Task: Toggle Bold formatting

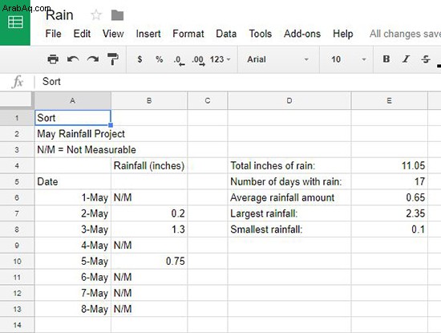Action: click(x=386, y=59)
